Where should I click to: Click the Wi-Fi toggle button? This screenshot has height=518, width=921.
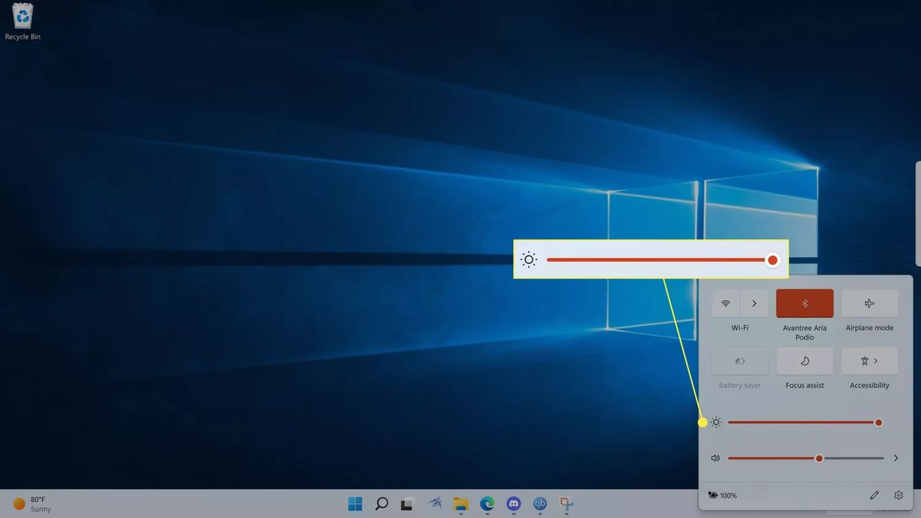pos(726,303)
